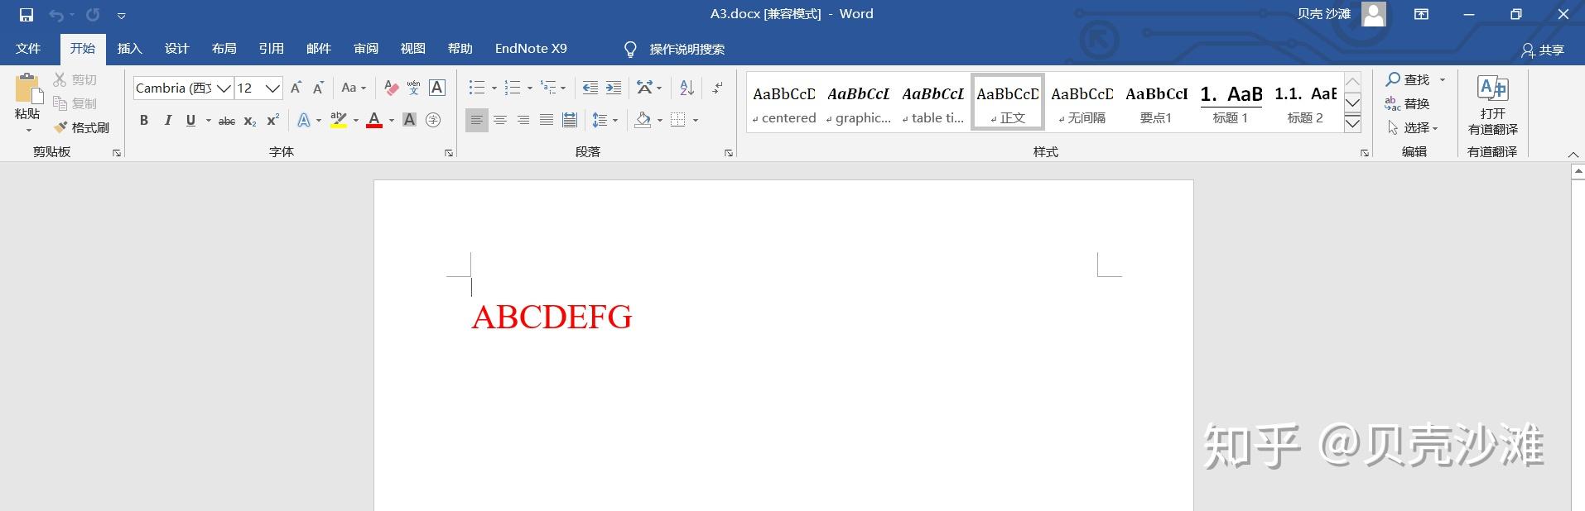Image resolution: width=1585 pixels, height=511 pixels.
Task: Click the Multilevel List icon
Action: [x=548, y=88]
